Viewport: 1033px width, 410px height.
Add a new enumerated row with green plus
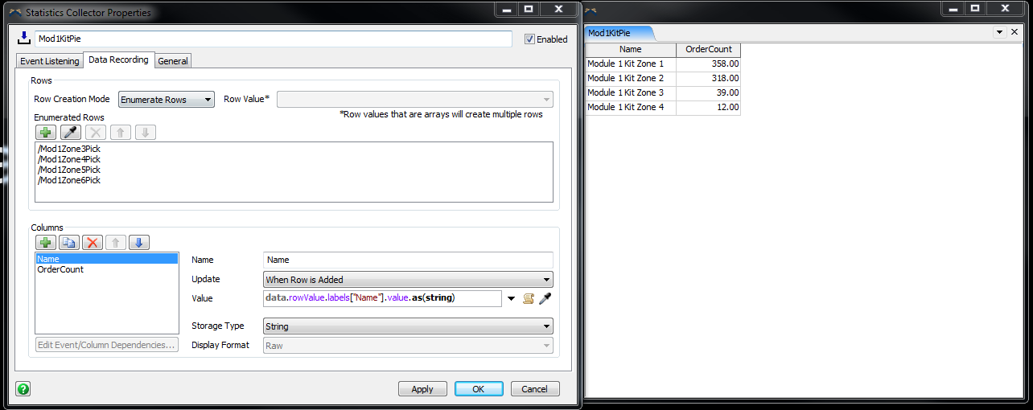46,133
